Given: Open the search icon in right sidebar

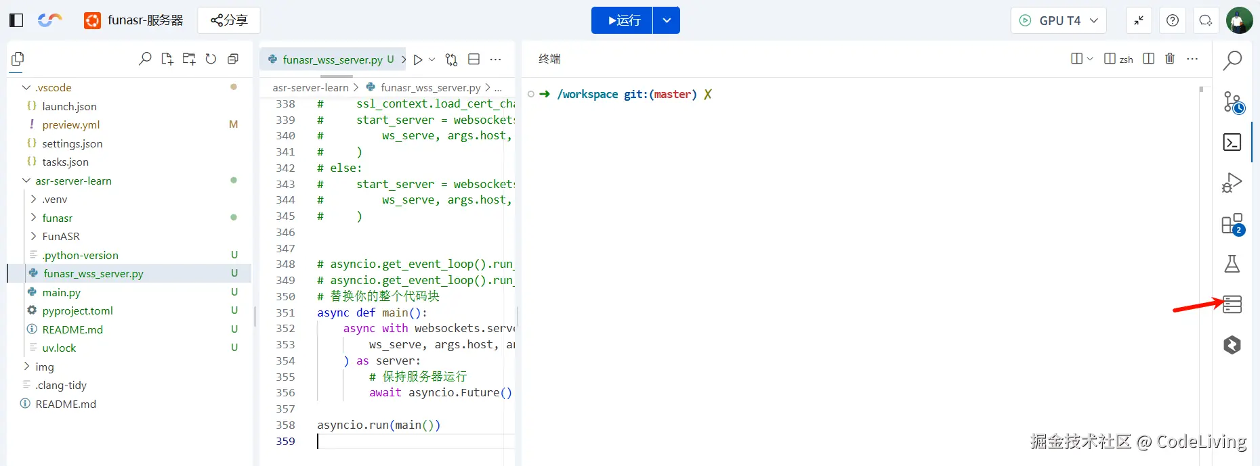Looking at the screenshot, I should pos(1232,61).
